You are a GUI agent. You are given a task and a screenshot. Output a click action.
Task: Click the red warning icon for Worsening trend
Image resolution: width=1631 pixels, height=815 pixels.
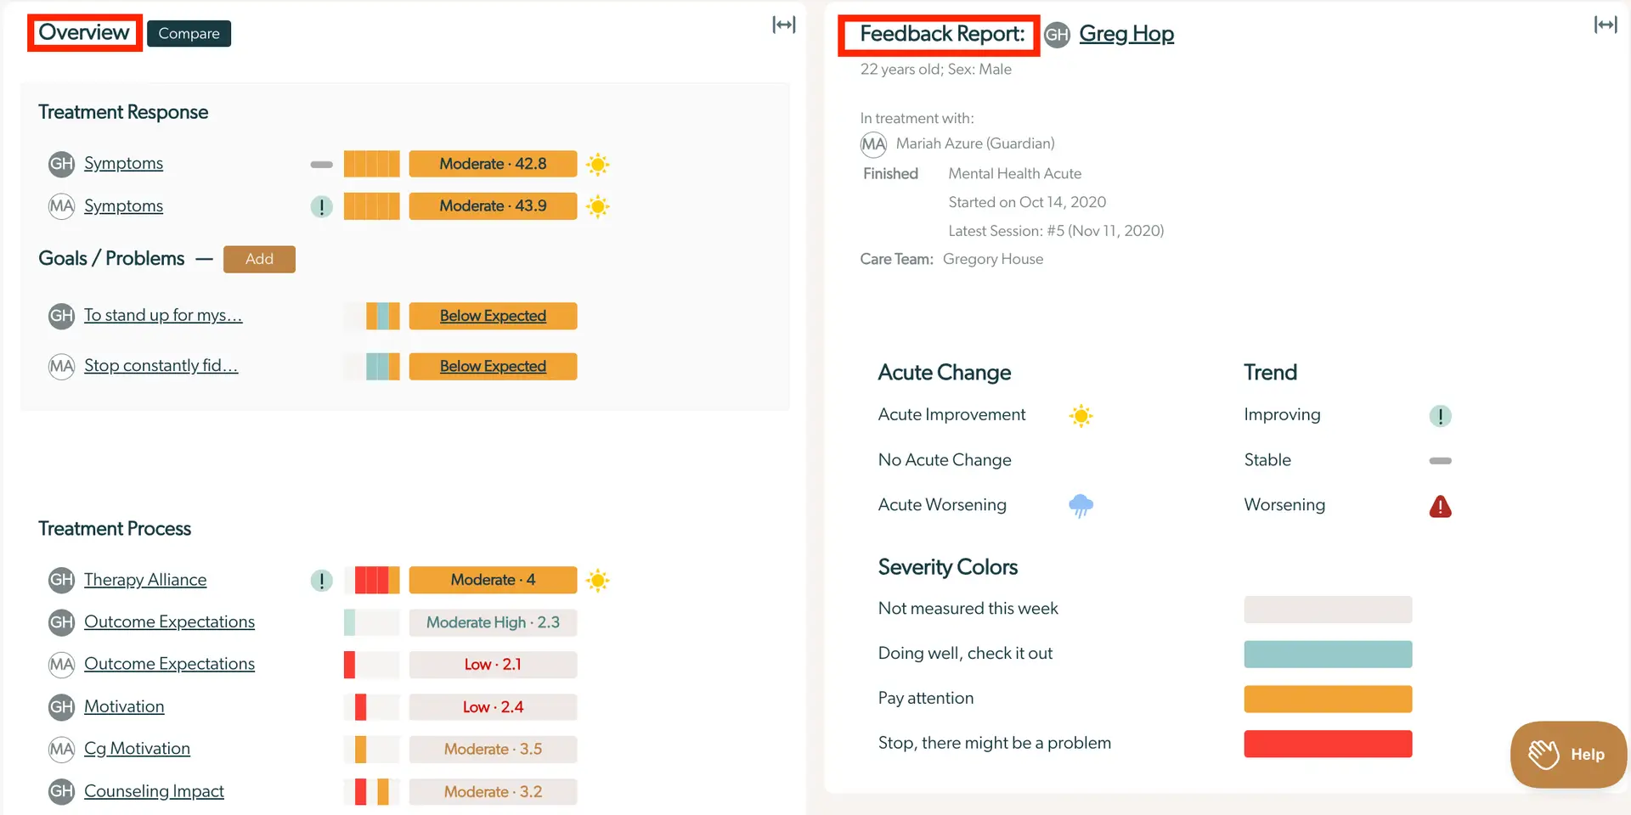click(x=1441, y=506)
